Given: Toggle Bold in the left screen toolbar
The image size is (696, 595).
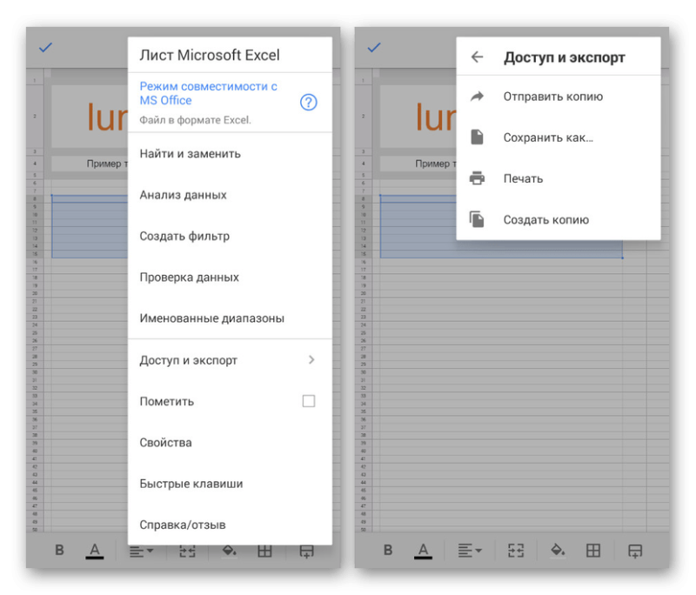Looking at the screenshot, I should click(x=59, y=550).
